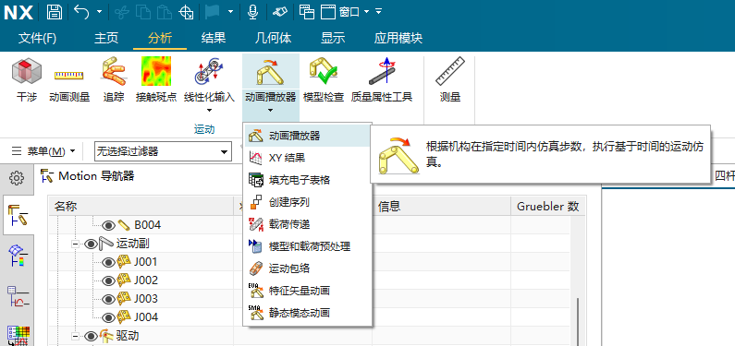Click the 测量 measure tool
This screenshot has width=735, height=346.
tap(450, 79)
